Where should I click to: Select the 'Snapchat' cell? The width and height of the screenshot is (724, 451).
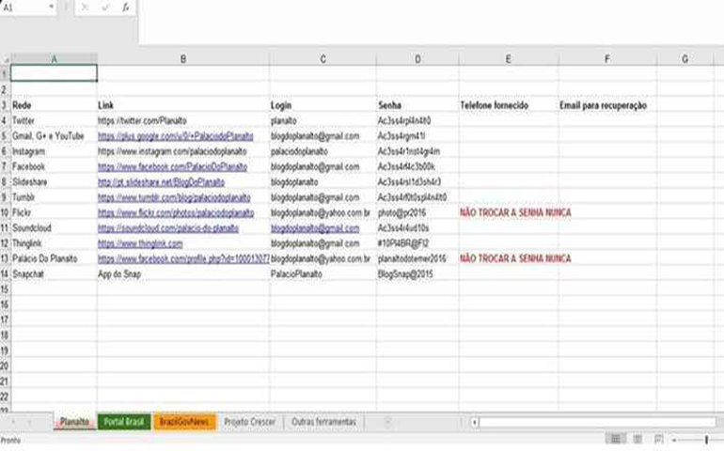[x=54, y=274]
